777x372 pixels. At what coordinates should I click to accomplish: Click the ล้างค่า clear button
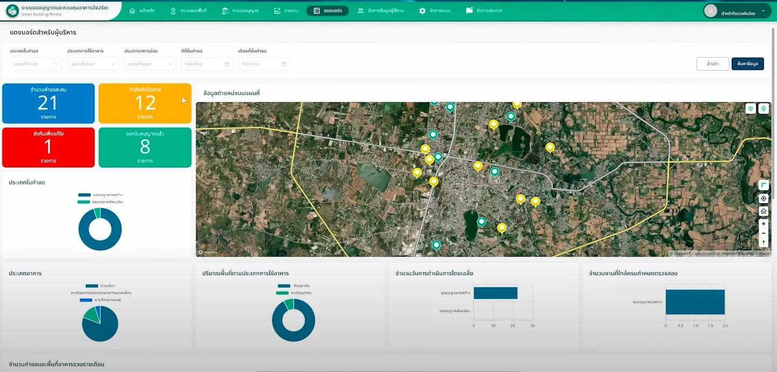pyautogui.click(x=713, y=64)
